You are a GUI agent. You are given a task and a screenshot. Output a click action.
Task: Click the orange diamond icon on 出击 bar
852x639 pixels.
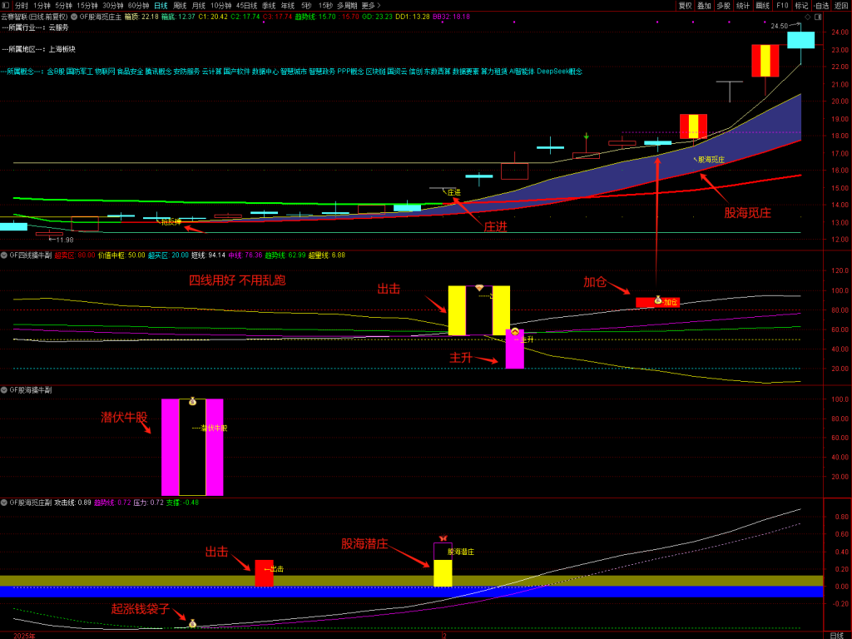[479, 288]
